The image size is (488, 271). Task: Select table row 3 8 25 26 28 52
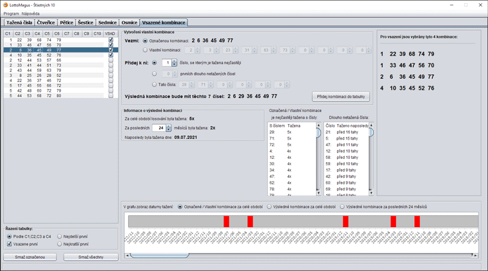61,76
